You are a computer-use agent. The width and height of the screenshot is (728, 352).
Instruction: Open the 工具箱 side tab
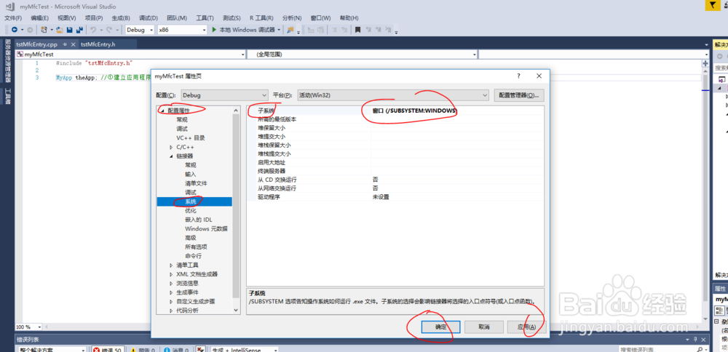pos(7,97)
